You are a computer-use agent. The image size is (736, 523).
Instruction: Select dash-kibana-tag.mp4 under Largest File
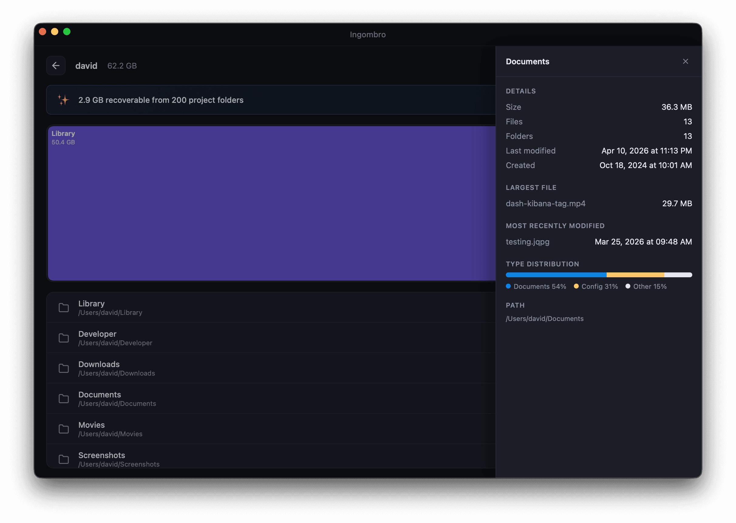coord(546,203)
